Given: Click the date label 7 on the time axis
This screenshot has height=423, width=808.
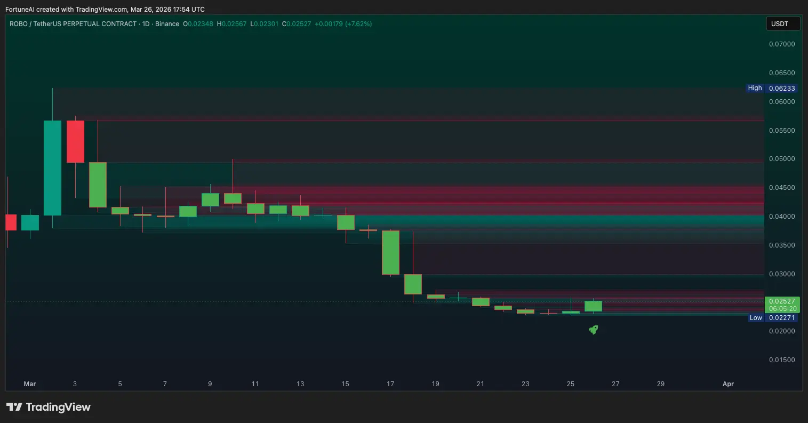Looking at the screenshot, I should click(165, 384).
